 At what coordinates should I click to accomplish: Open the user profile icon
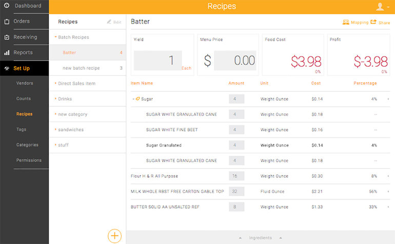[x=380, y=6]
